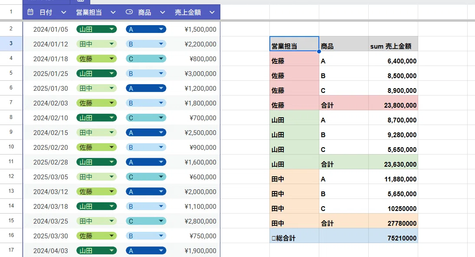Viewport: 475px width, 257px height.
Task: Select pivot value 8,900,000
Action: 393,88
